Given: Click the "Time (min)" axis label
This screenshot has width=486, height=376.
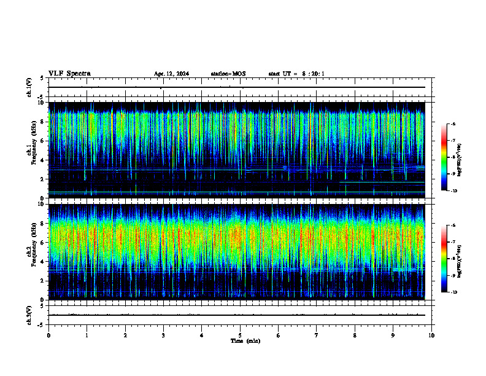Looking at the screenshot, I should click(x=245, y=341).
